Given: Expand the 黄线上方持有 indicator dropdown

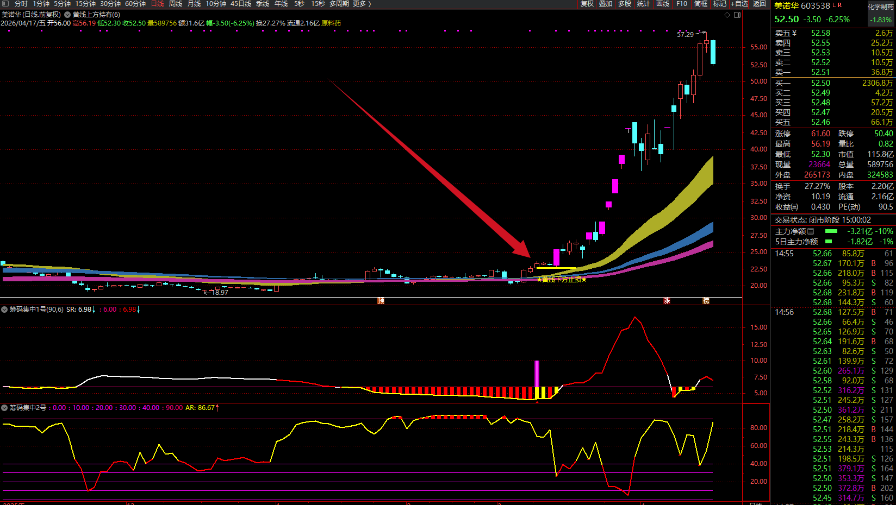Looking at the screenshot, I should pyautogui.click(x=67, y=15).
